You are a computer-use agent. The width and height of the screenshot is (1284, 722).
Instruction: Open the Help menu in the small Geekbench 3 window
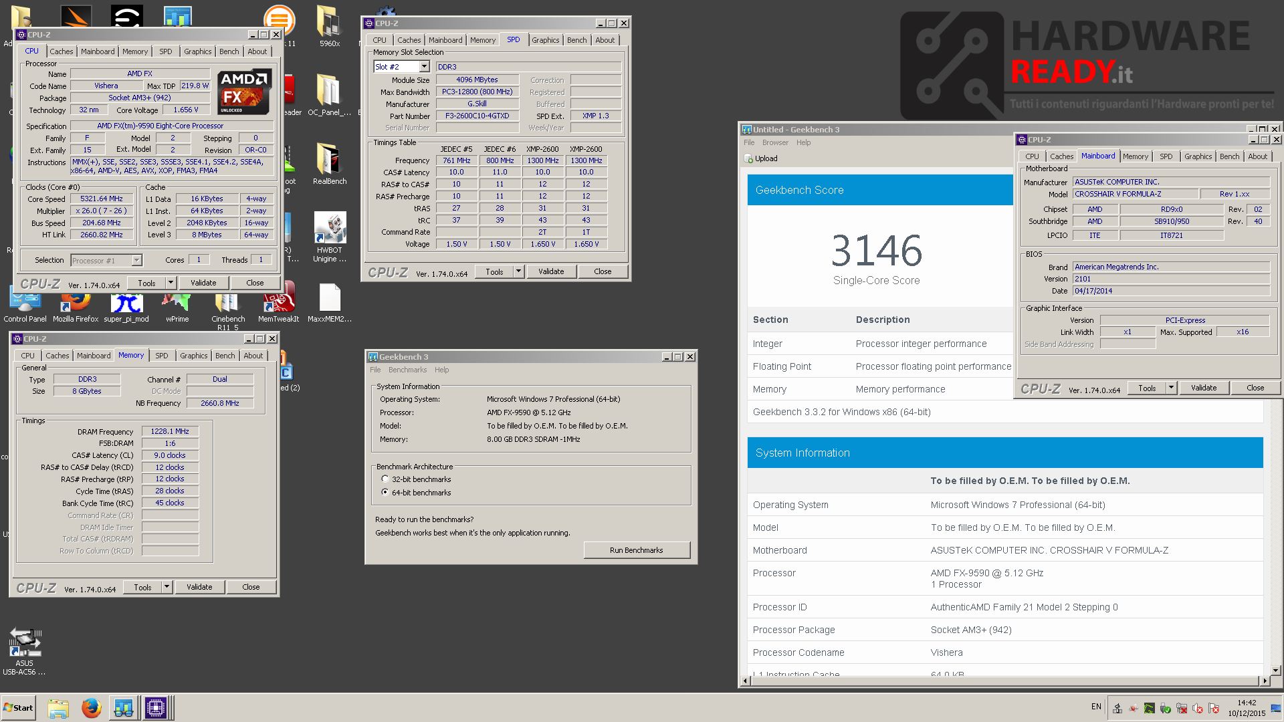[441, 370]
